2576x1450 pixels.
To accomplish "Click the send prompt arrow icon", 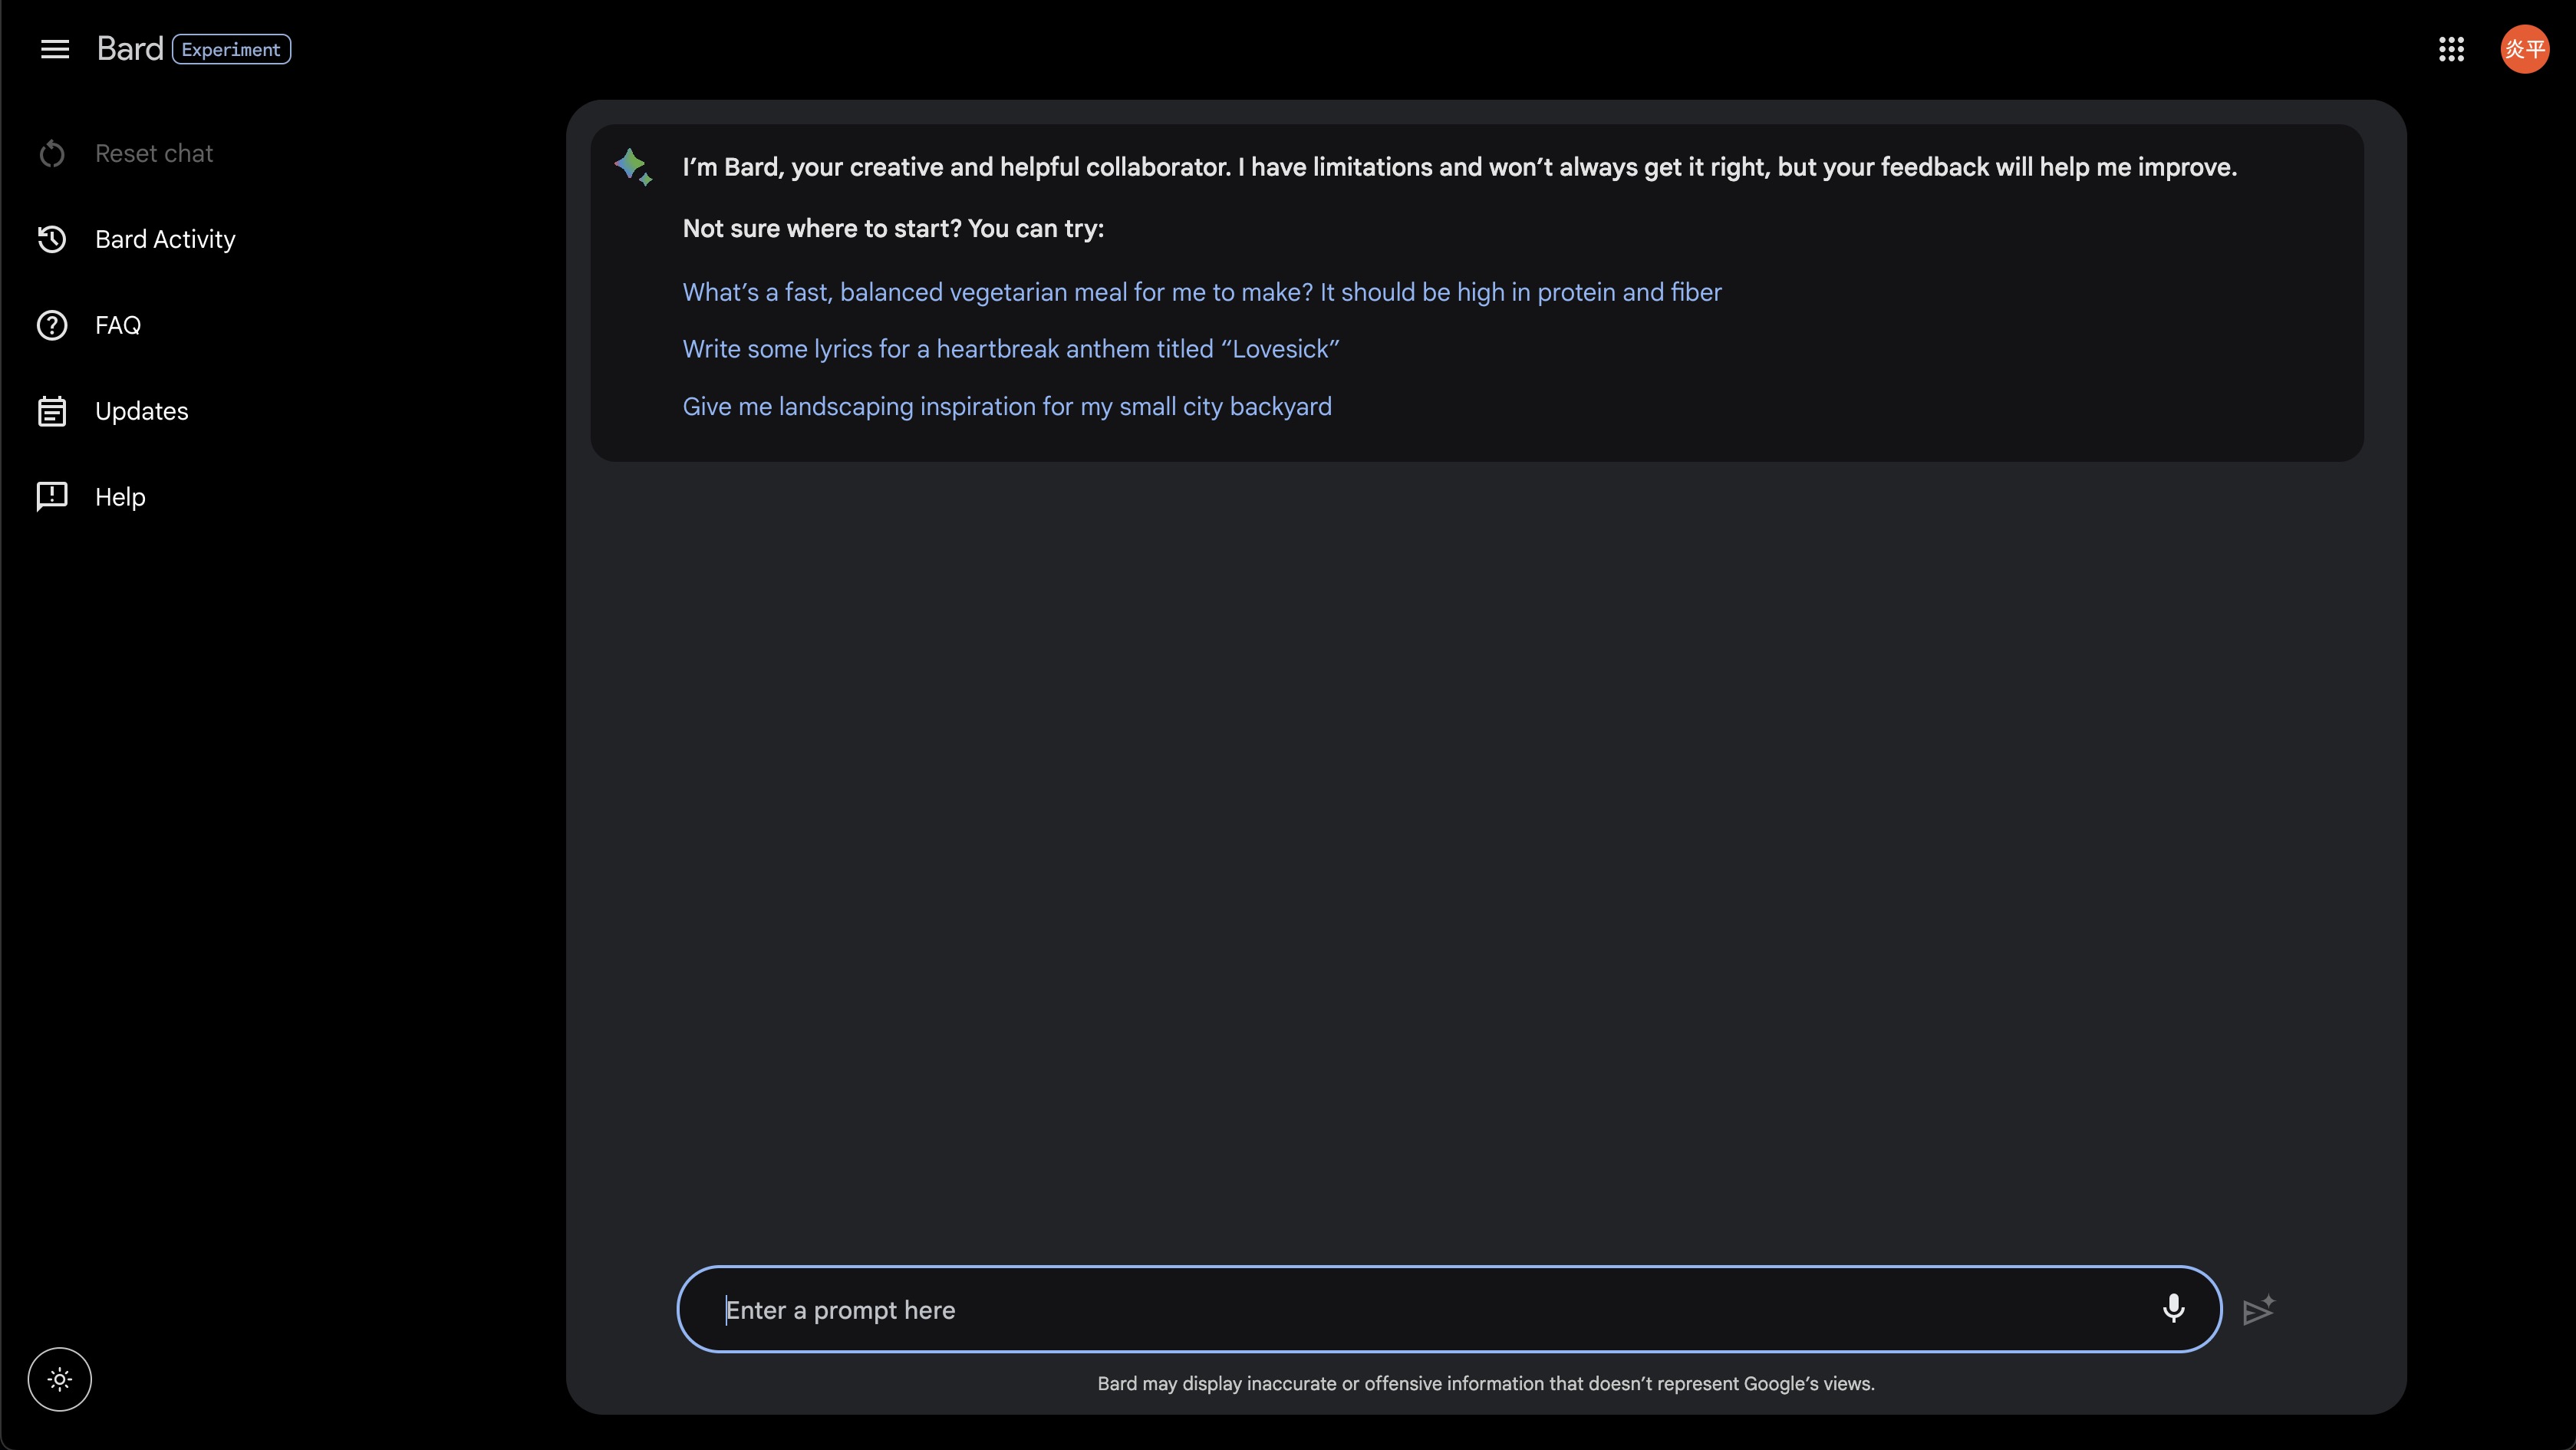I will [2258, 1310].
